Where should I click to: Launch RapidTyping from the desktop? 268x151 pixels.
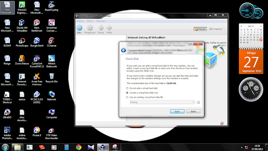pyautogui.click(x=52, y=7)
